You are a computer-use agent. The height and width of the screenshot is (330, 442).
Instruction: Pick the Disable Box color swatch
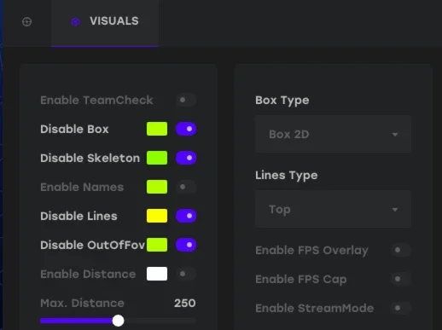(x=157, y=129)
